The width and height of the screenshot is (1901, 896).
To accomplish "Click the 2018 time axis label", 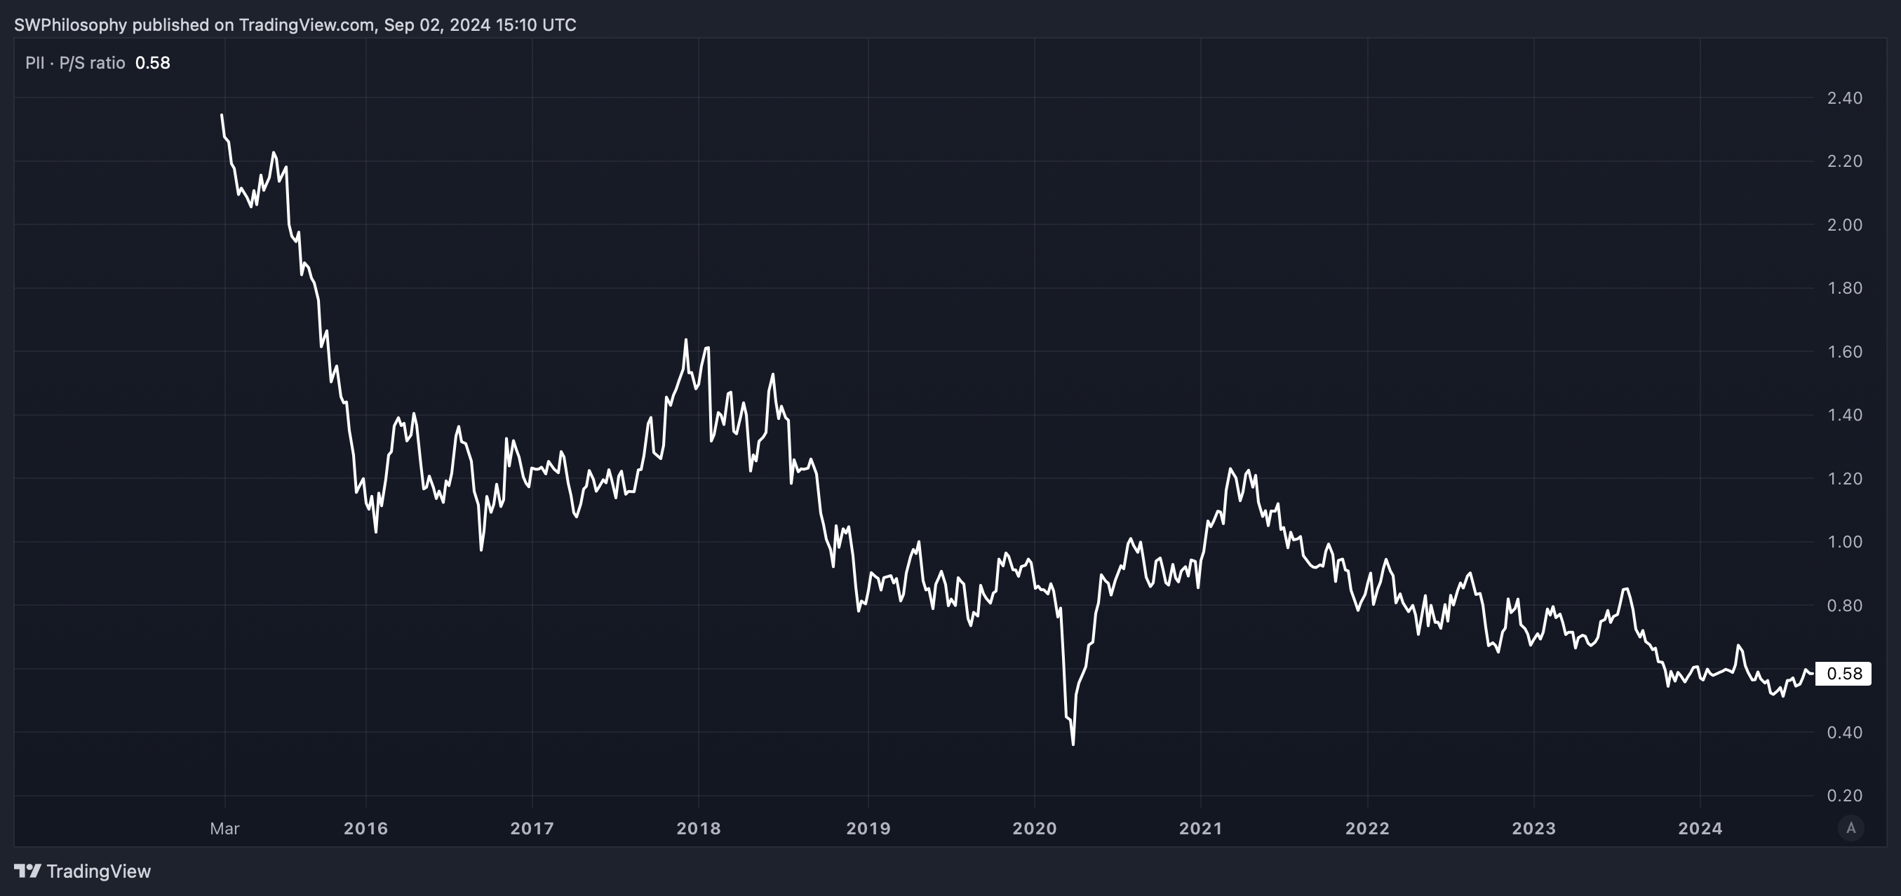I will coord(698,828).
